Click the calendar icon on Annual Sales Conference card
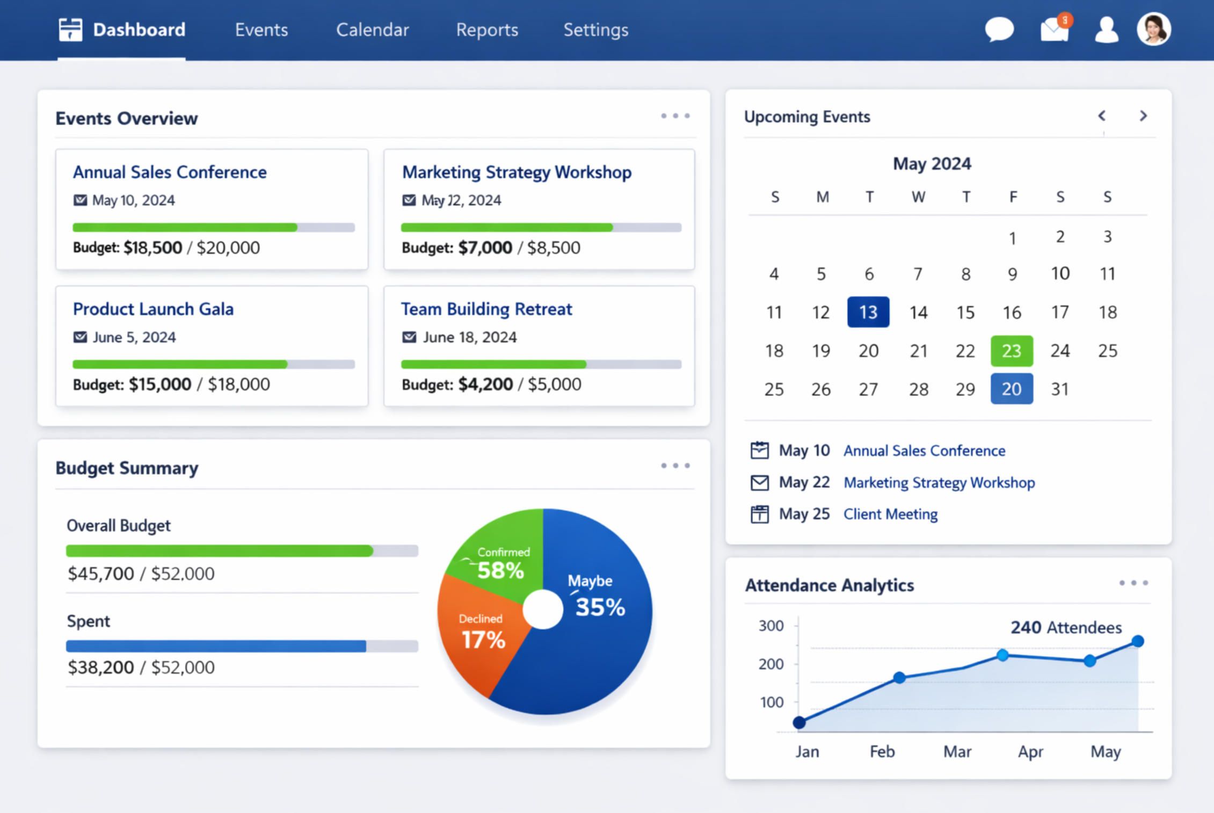This screenshot has width=1214, height=813. tap(80, 199)
